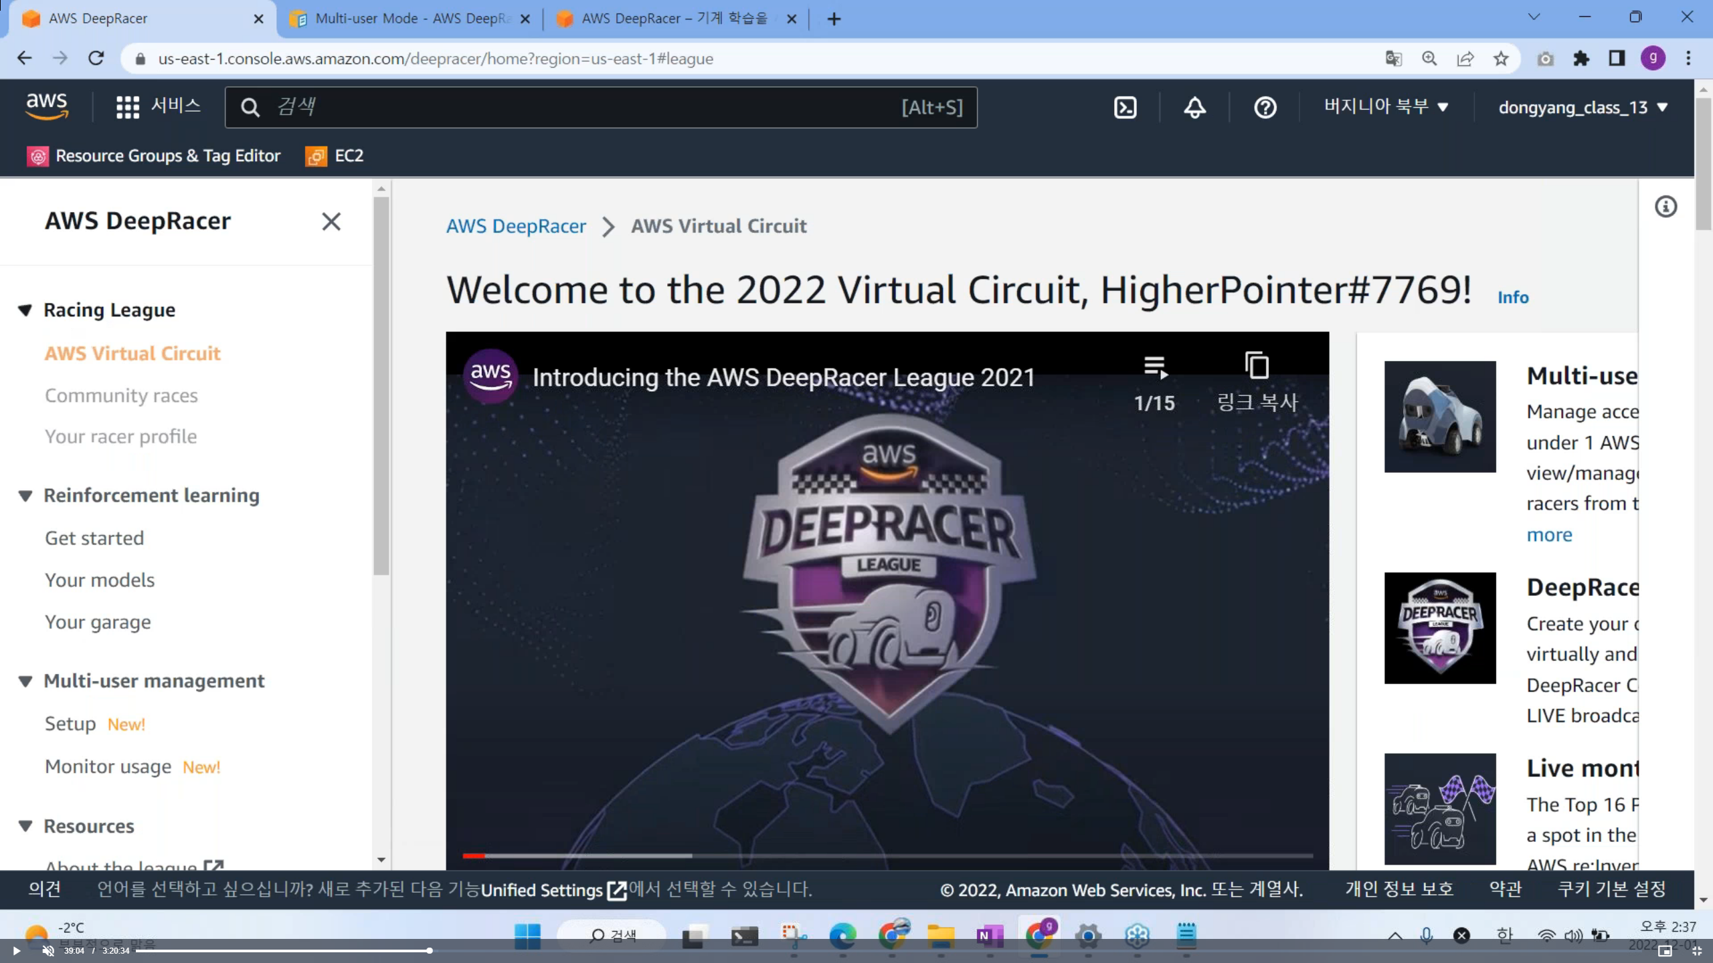The width and height of the screenshot is (1713, 963).
Task: Close the AWS DeepRacer side navigation
Action: (331, 221)
